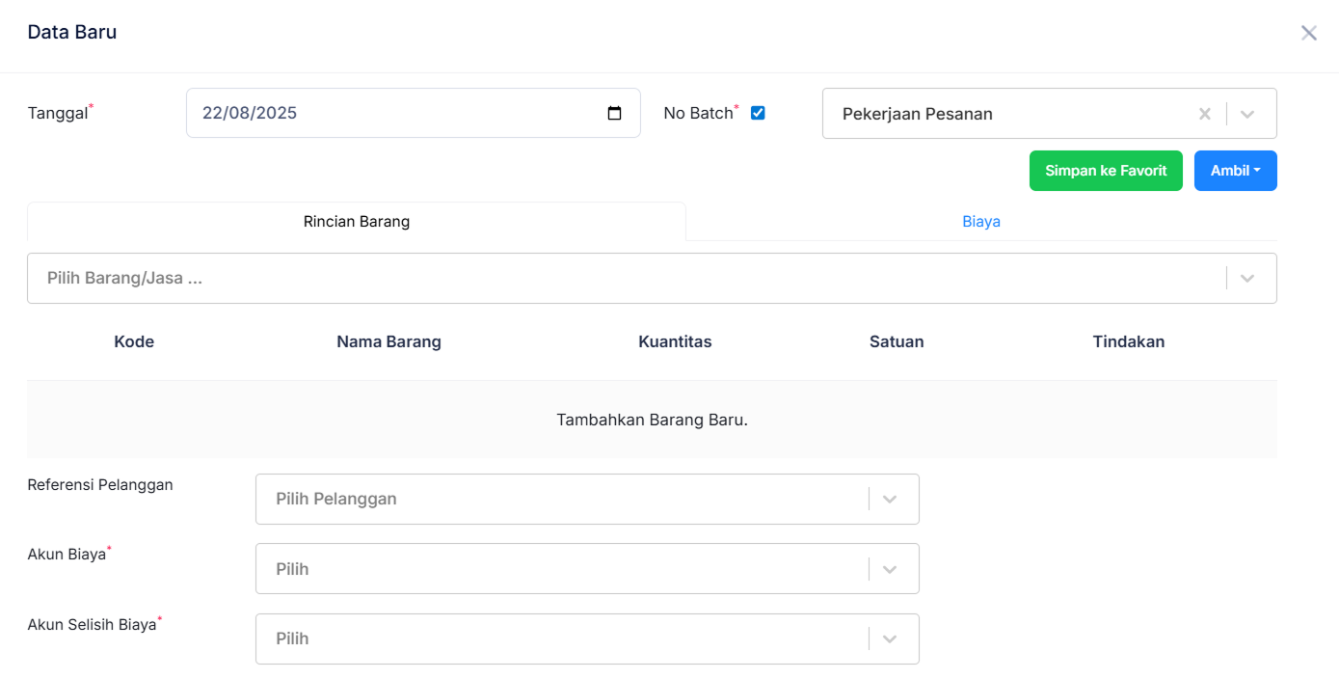Open the Pilih Pelanggan select box
The image size is (1339, 679).
click(x=559, y=499)
